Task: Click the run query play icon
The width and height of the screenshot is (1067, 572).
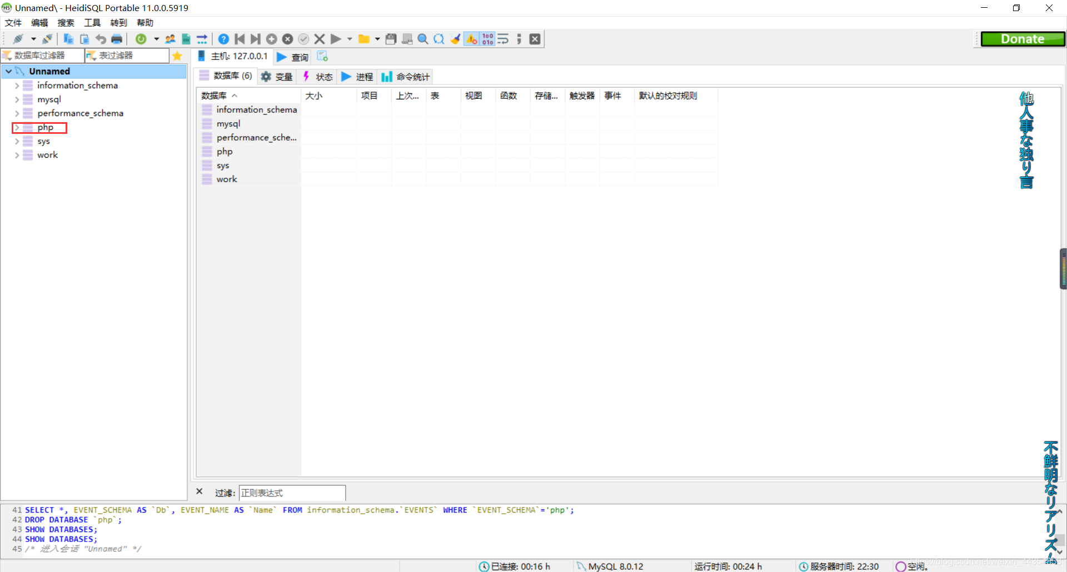Action: pos(336,39)
